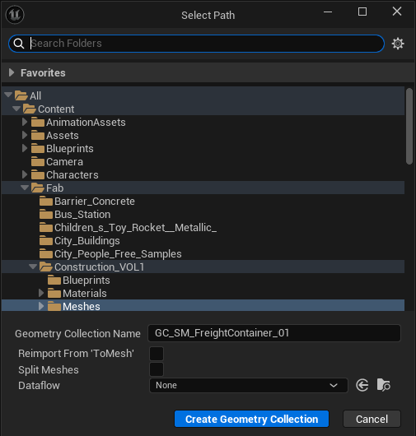Click Create Geometry Collection button

pos(251,419)
